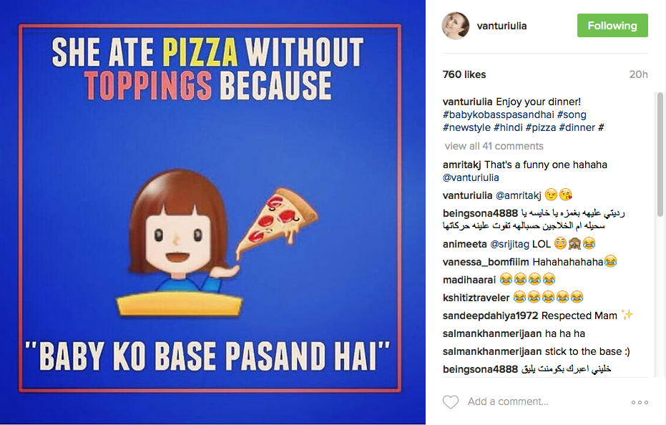Open the #hindi hashtag link
The width and height of the screenshot is (666, 425).
(508, 127)
